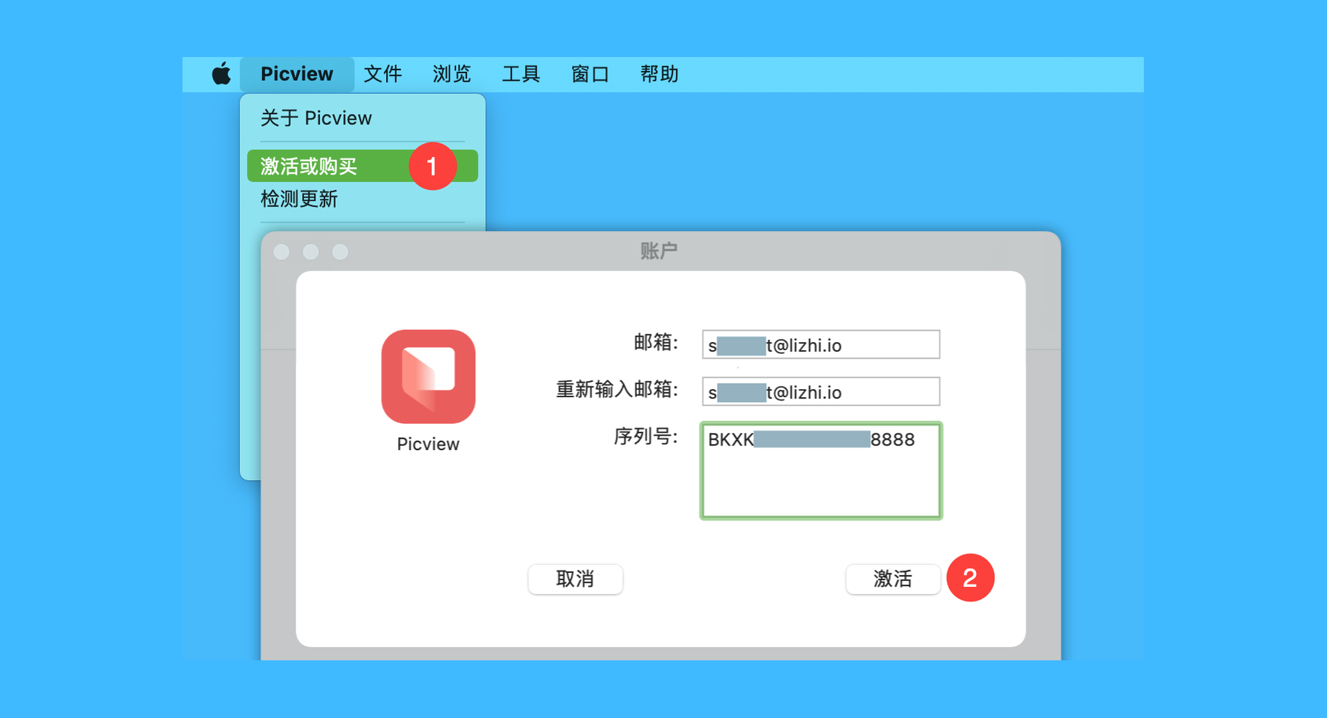
Task: Activate license with 激活 button
Action: [x=893, y=579]
